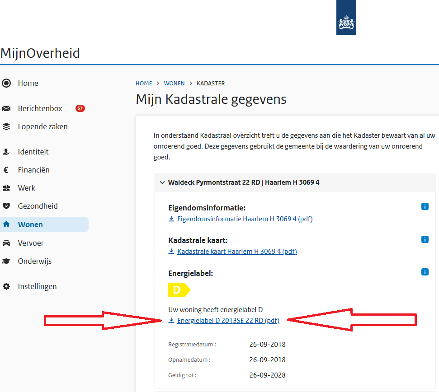Open Home in the sidebar menu
This screenshot has width=439, height=392.
tap(28, 83)
